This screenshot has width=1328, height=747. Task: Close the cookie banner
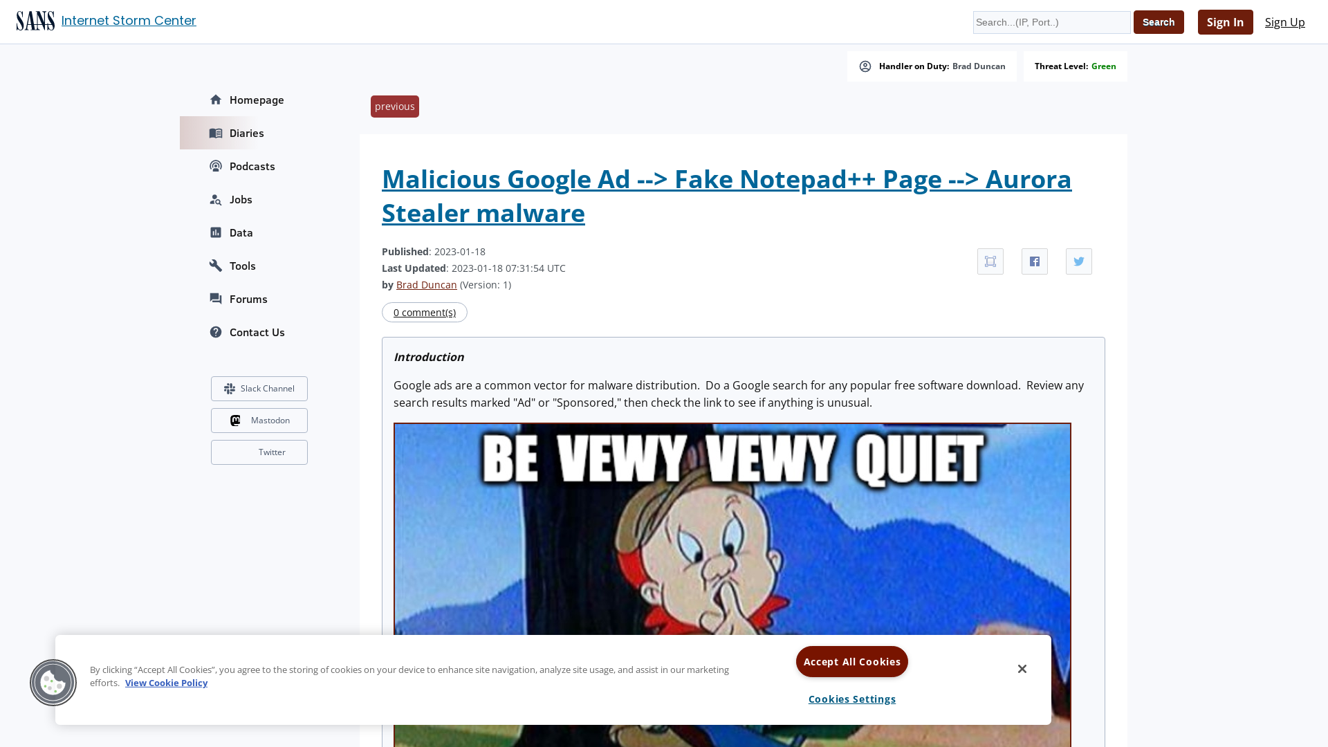coord(1022,669)
